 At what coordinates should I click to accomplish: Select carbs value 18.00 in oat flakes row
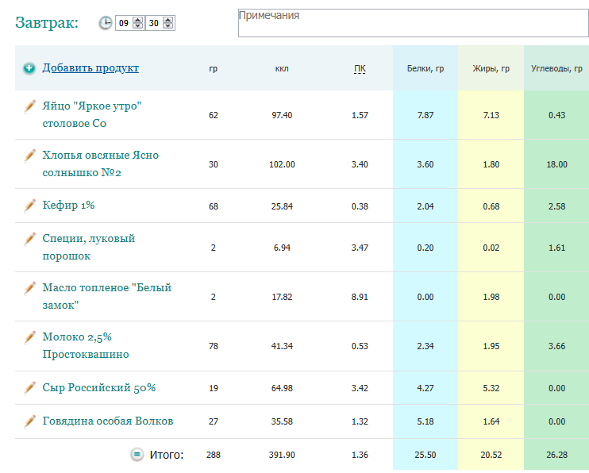(556, 164)
